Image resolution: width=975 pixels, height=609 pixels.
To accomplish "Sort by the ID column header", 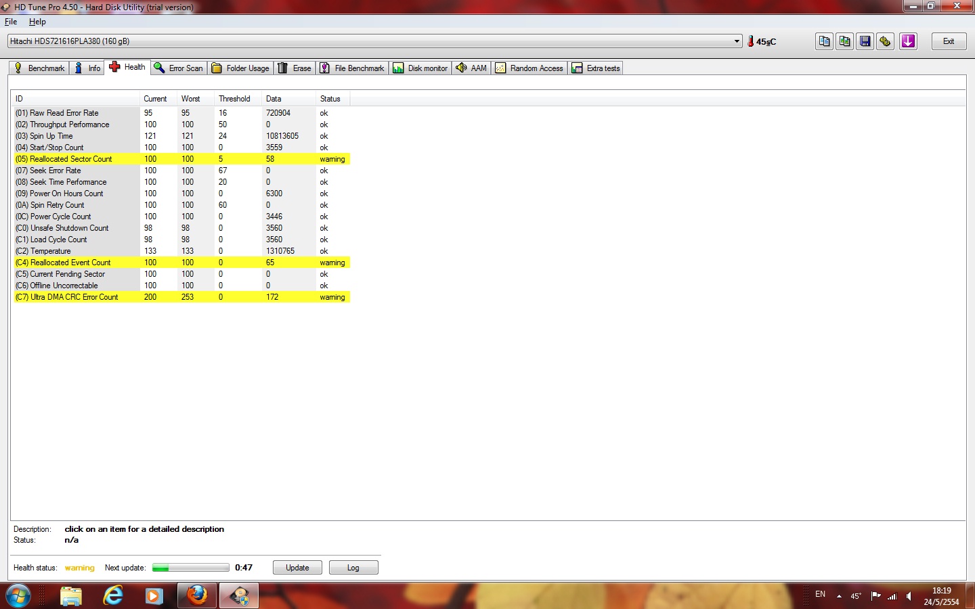I will 76,99.
